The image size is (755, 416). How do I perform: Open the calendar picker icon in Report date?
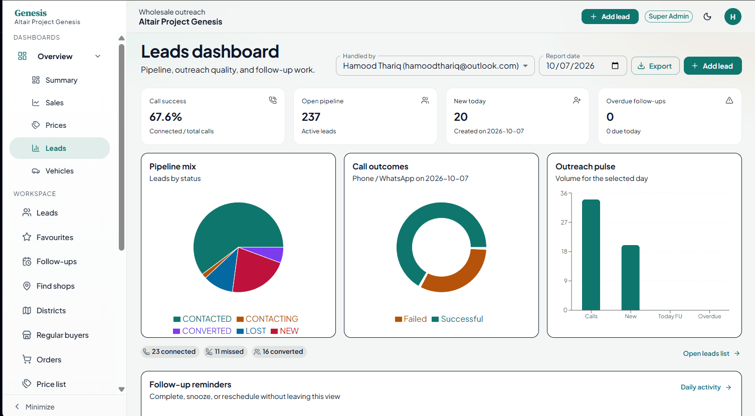click(x=615, y=66)
